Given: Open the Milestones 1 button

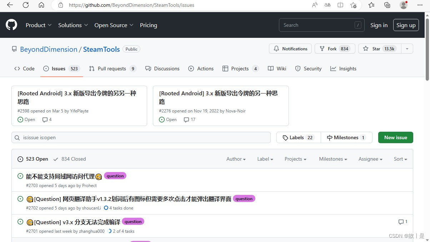Looking at the screenshot, I should pos(346,137).
